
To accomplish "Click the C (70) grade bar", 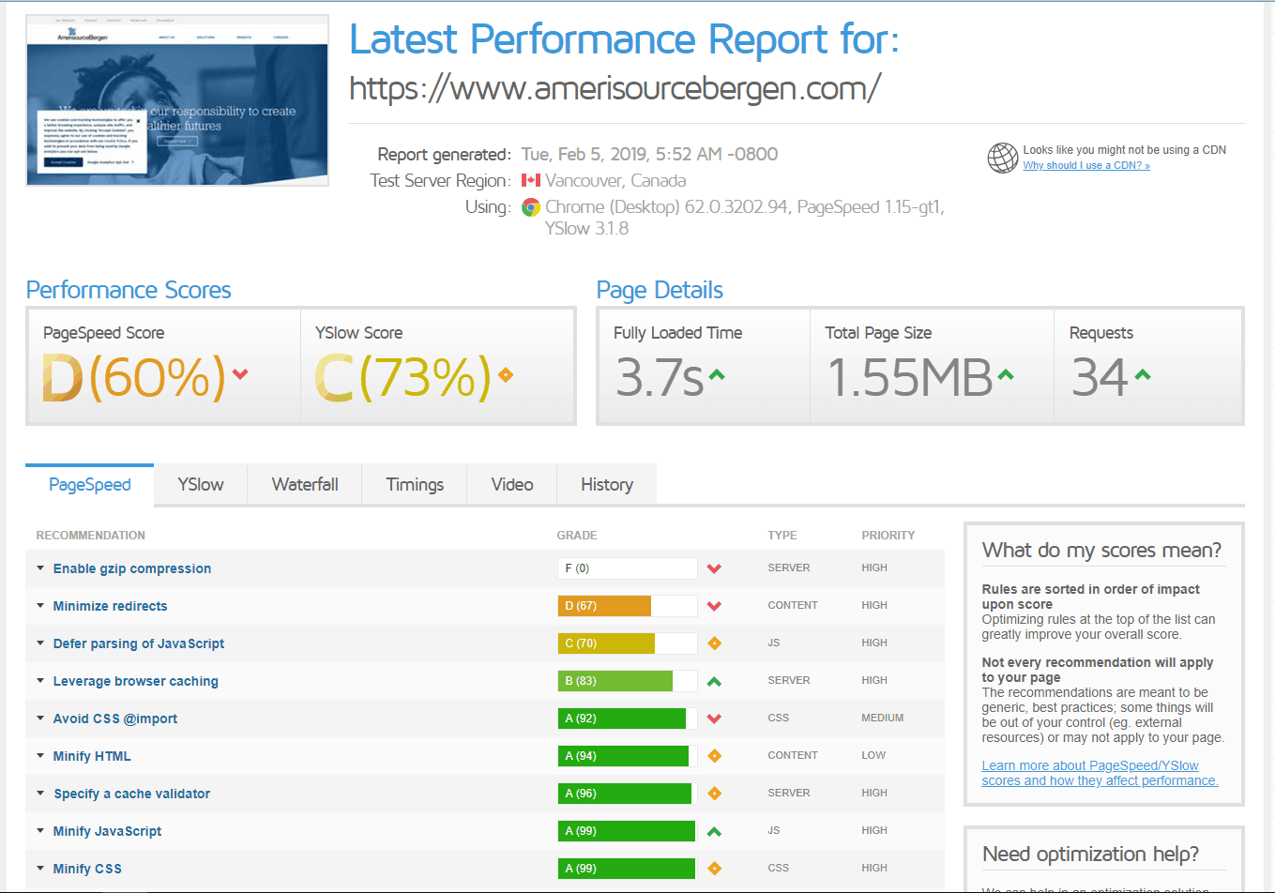I will 628,643.
